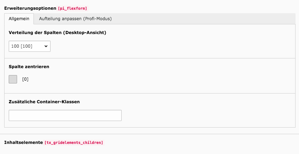Open the Aufteilung anpassen (Profi-Modus) tab

(x=75, y=19)
